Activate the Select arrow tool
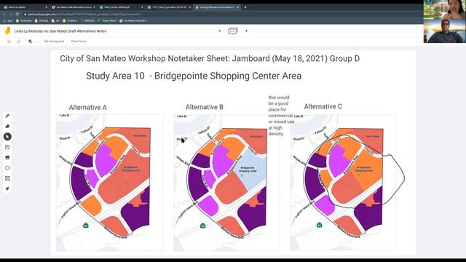466x262 pixels. [7, 137]
